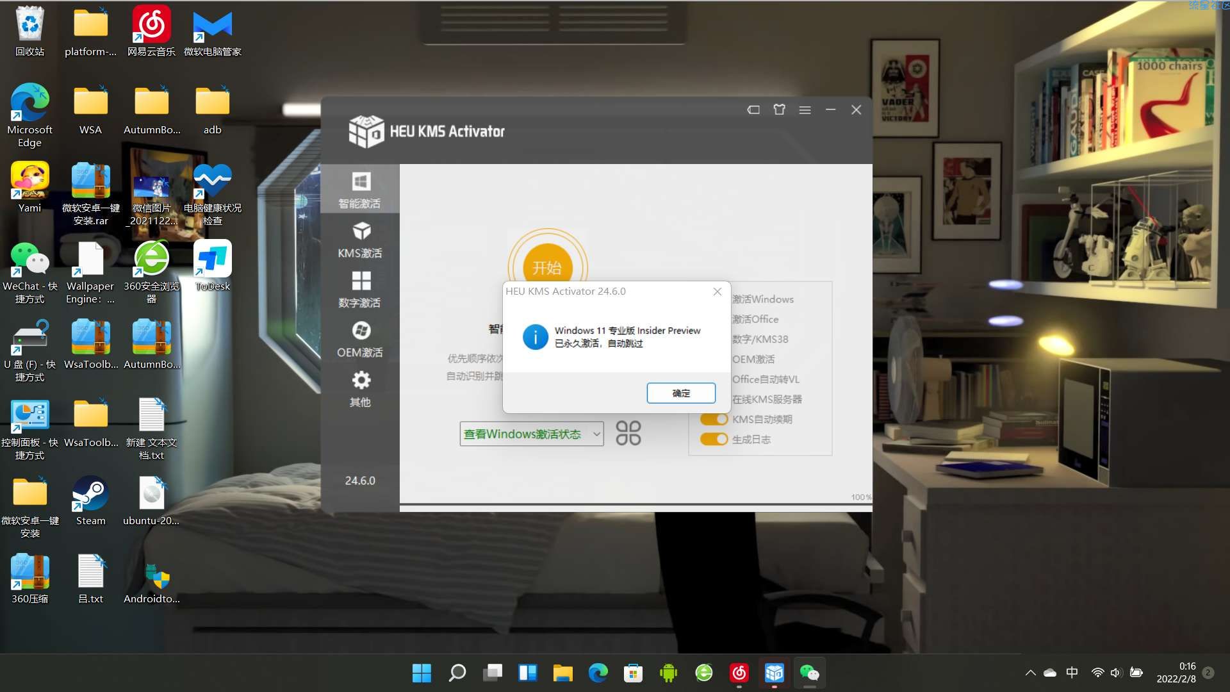Screen dimensions: 1230x692
Task: Select 网易云音乐 desktop icon
Action: (x=151, y=31)
